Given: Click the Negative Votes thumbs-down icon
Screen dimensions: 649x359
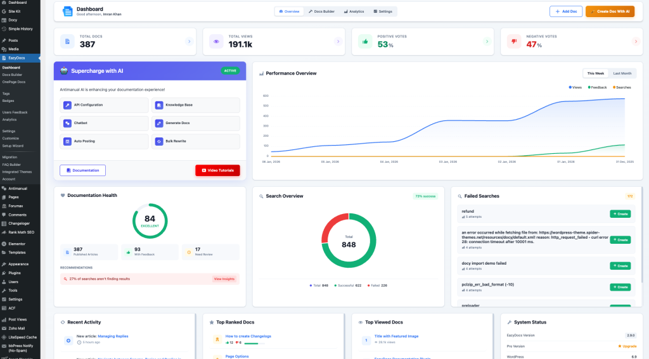Looking at the screenshot, I should point(514,41).
